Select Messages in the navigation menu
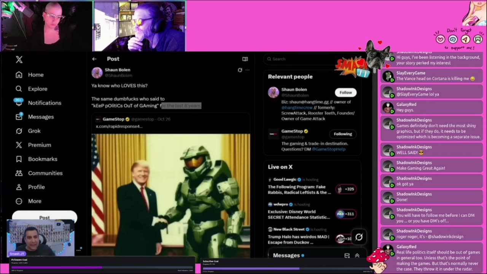Viewport: 487px width, 274px height. click(41, 117)
